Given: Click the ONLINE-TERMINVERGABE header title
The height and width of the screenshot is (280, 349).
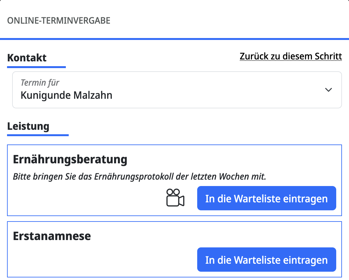Looking at the screenshot, I should pos(58,21).
